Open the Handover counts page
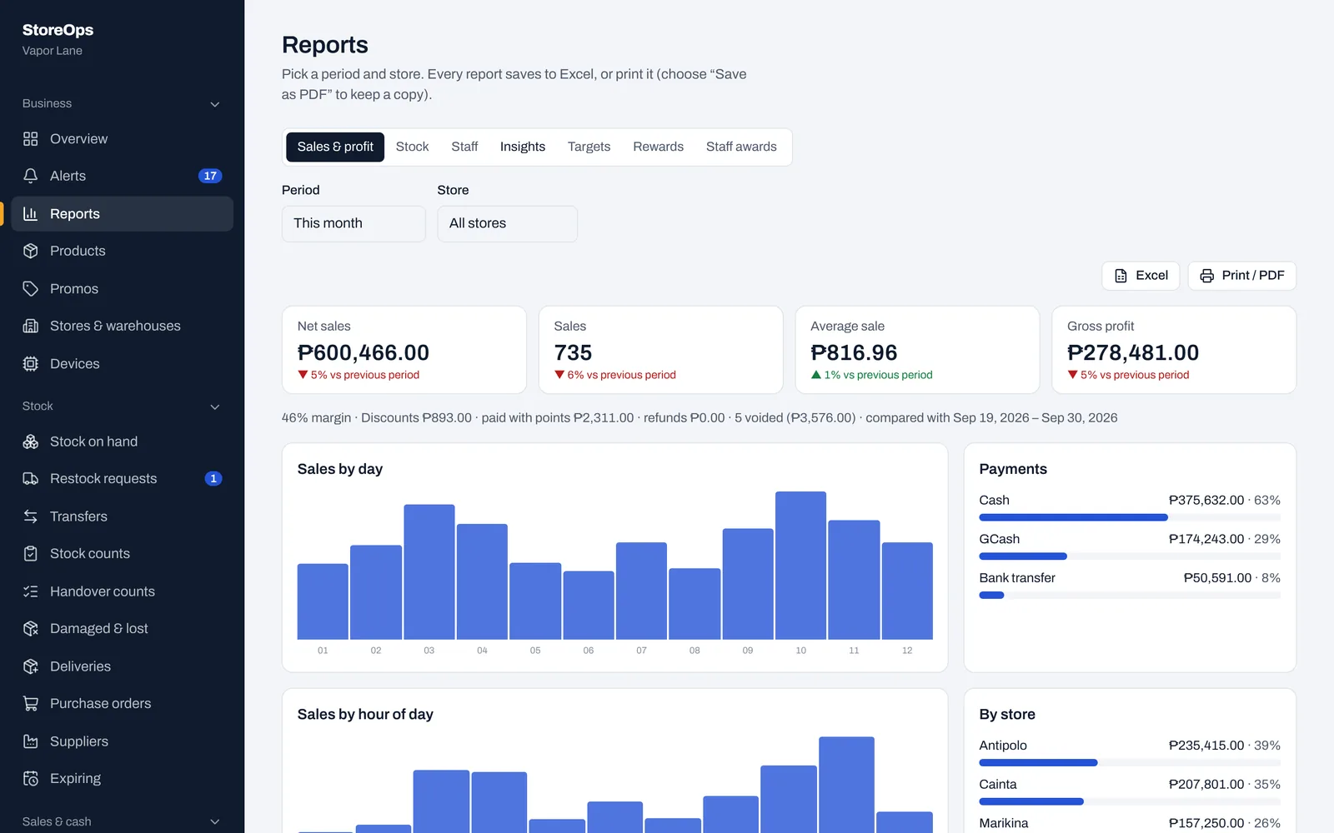The height and width of the screenshot is (833, 1334). 122,591
